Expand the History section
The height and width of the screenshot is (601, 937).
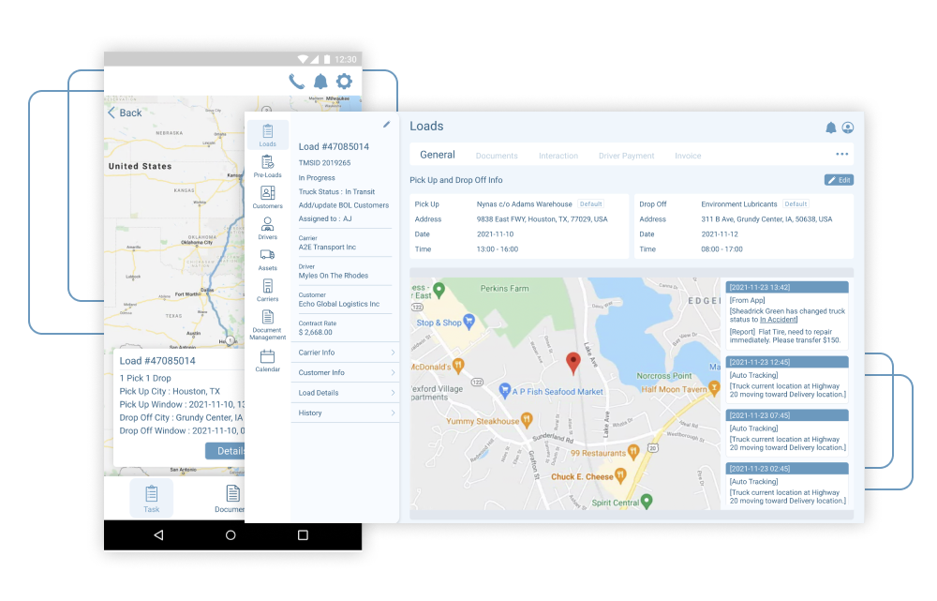coord(346,413)
